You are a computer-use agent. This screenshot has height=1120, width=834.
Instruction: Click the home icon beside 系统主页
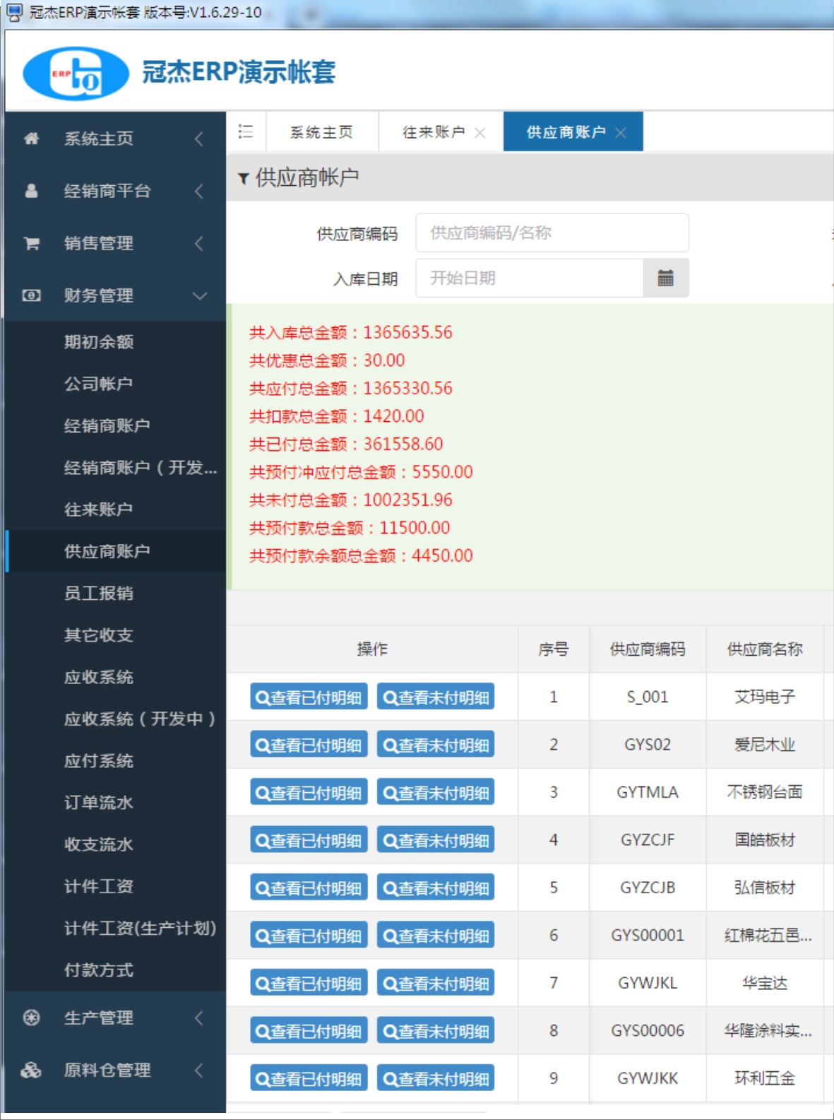[31, 138]
